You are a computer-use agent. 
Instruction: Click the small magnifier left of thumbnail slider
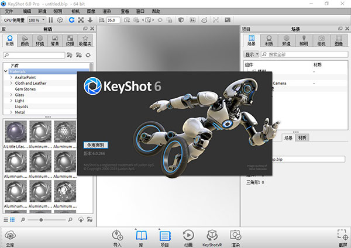coord(23,219)
